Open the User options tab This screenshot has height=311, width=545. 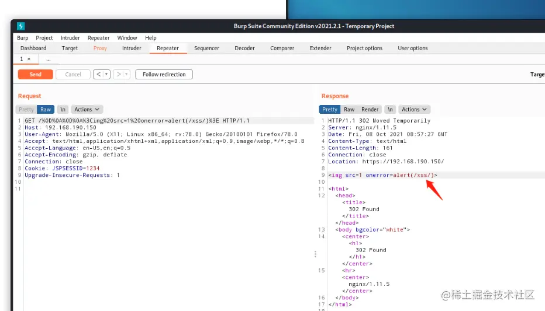tap(413, 48)
